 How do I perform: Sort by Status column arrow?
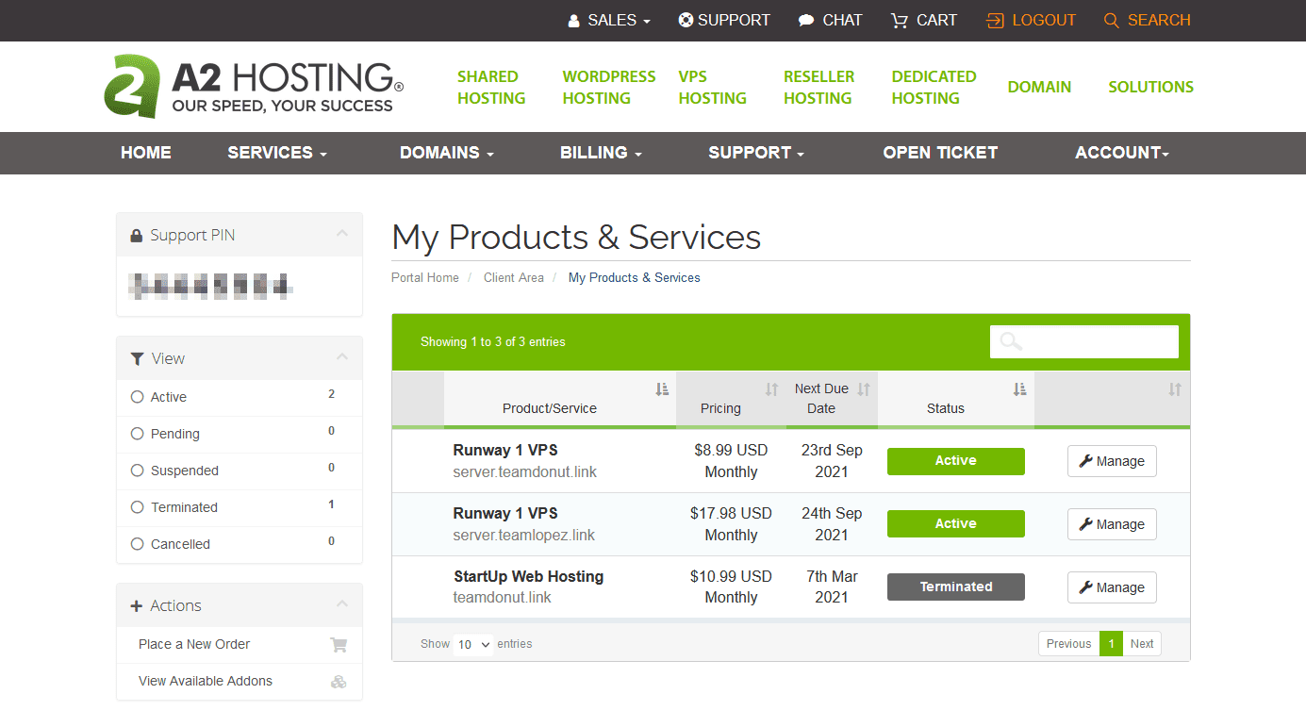click(x=1019, y=388)
